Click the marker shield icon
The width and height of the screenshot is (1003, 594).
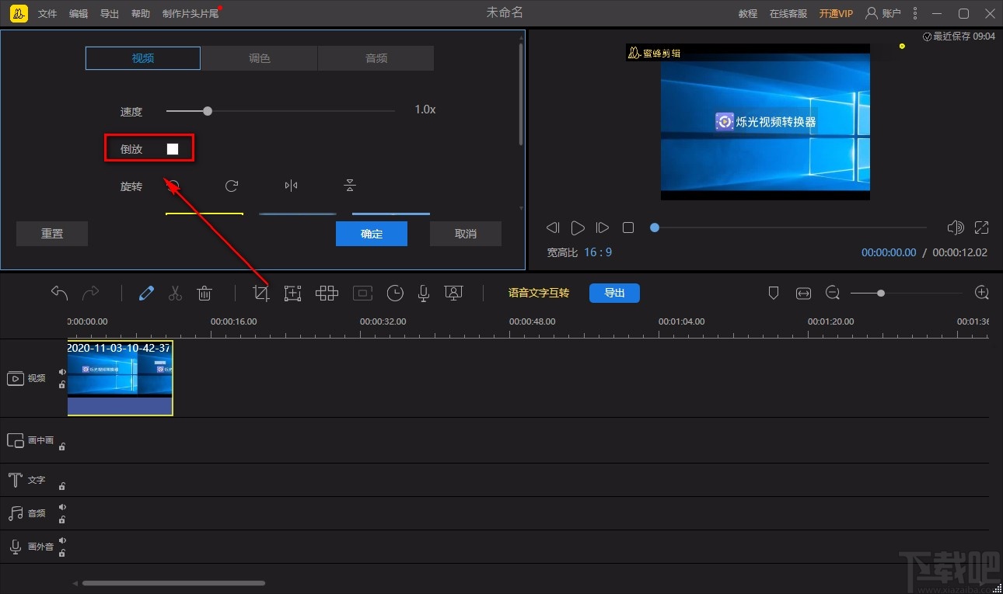pyautogui.click(x=774, y=293)
